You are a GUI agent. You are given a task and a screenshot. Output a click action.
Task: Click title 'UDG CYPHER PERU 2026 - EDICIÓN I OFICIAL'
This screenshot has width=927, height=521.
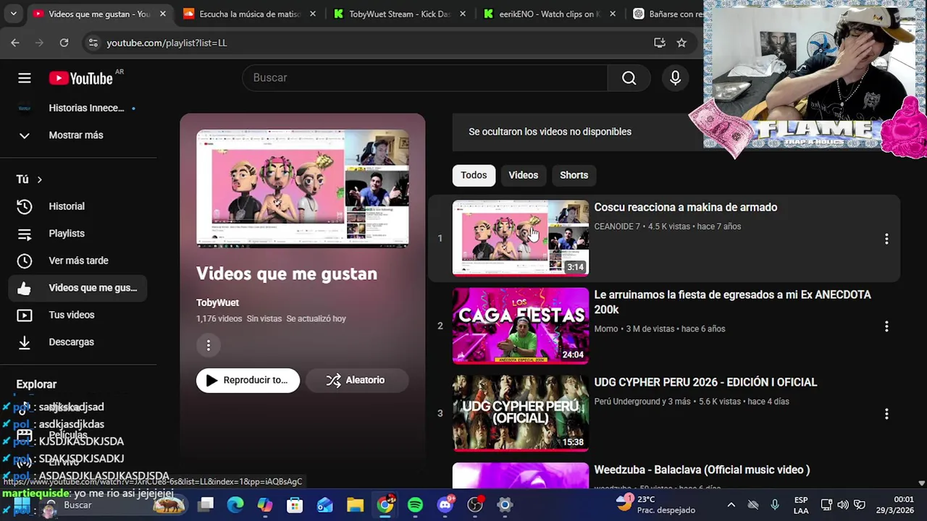pyautogui.click(x=705, y=382)
